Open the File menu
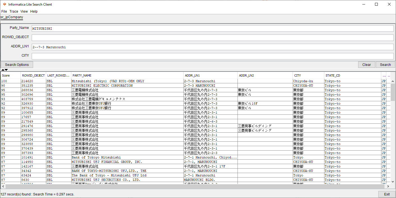This screenshot has height=198, width=396. coord(4,11)
